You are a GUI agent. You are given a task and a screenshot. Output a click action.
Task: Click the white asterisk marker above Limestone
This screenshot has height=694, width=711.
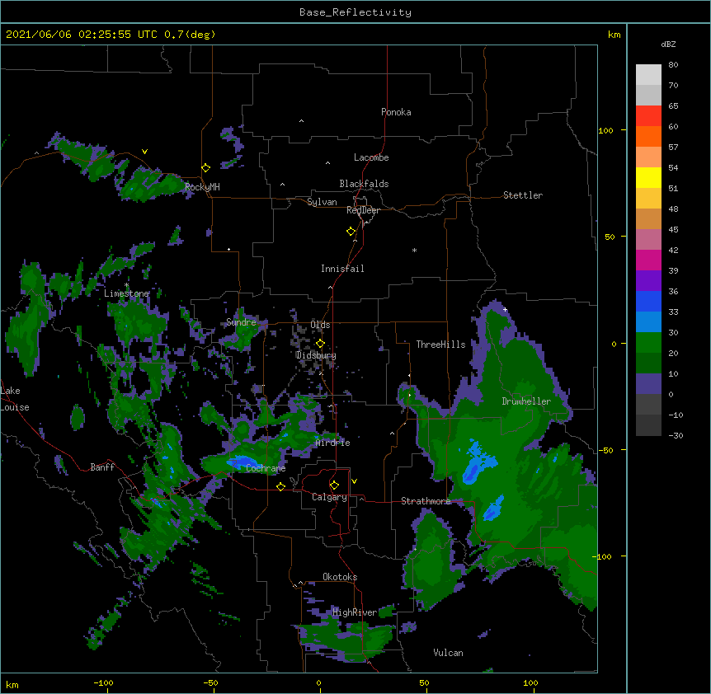[x=126, y=285]
